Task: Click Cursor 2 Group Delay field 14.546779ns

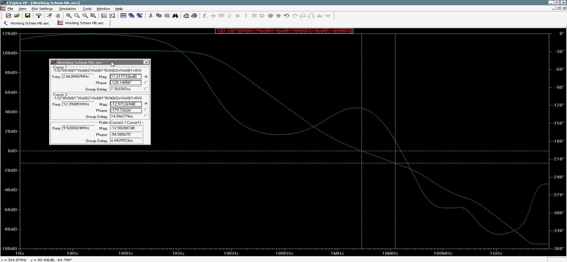Action: tap(126, 116)
